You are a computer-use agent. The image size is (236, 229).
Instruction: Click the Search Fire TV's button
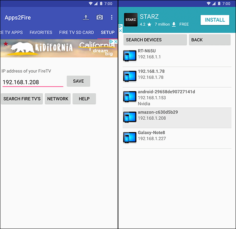click(22, 99)
